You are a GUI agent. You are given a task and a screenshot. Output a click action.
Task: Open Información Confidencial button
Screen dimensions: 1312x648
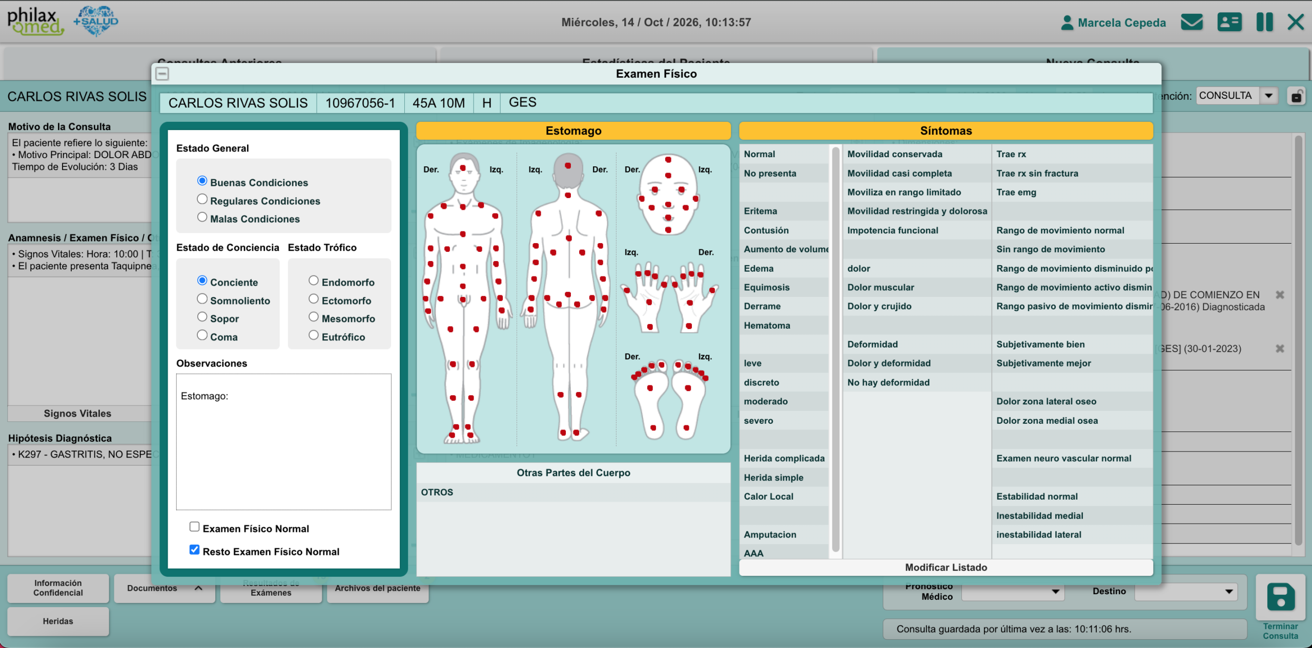pyautogui.click(x=58, y=589)
